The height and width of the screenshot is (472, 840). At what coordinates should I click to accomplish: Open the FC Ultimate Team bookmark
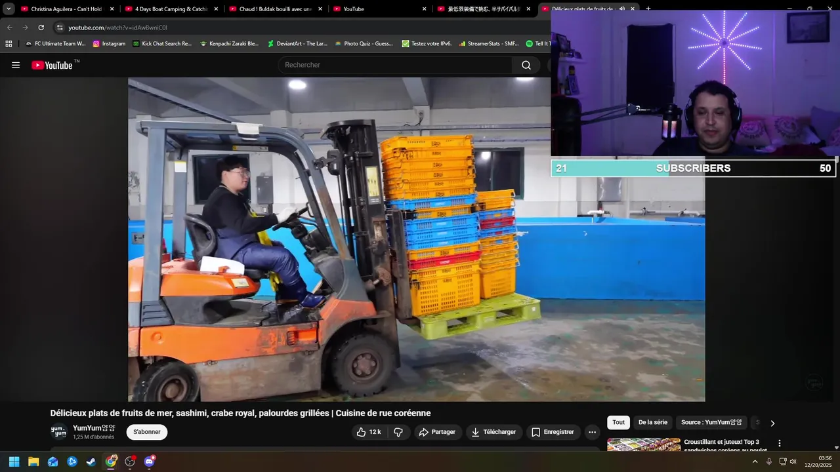point(55,44)
